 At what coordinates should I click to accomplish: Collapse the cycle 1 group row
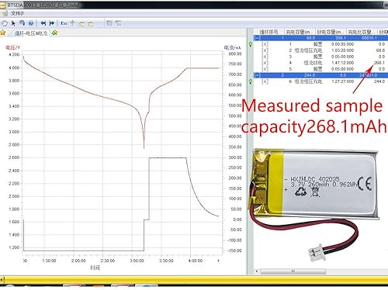257,38
